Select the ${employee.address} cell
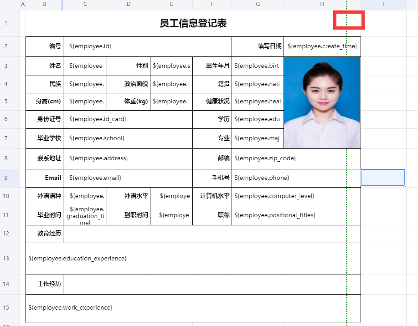Screen dimensions: 418x326 (128, 158)
